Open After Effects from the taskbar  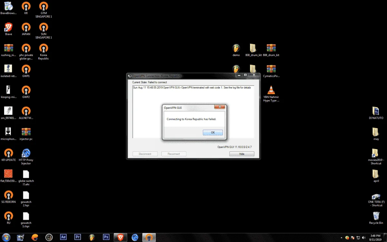63,237
